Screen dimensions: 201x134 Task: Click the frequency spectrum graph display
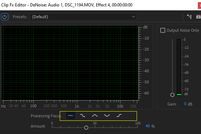[70, 63]
